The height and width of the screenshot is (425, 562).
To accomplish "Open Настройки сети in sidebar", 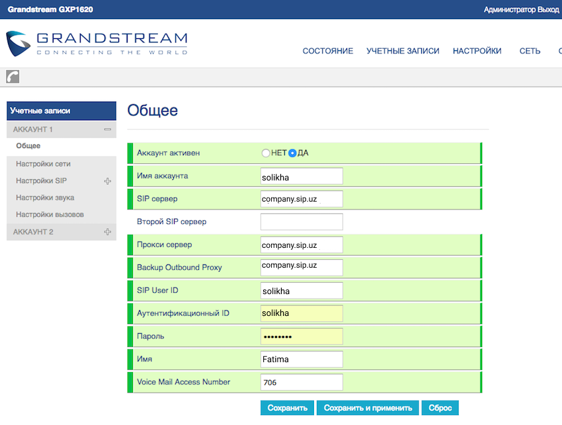I will point(43,163).
